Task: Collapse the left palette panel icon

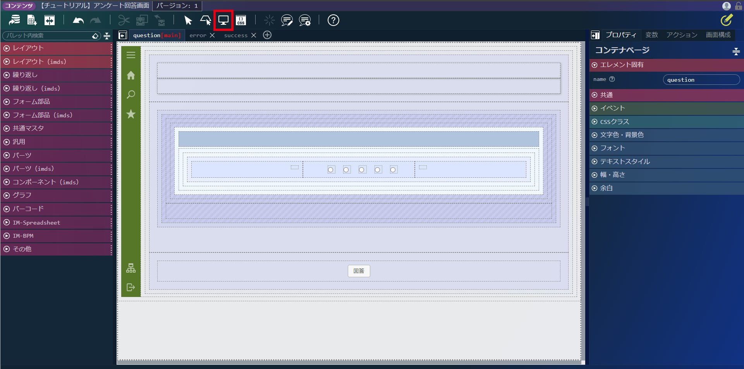Action: click(123, 35)
